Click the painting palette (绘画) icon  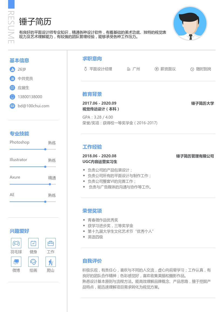(33, 261)
